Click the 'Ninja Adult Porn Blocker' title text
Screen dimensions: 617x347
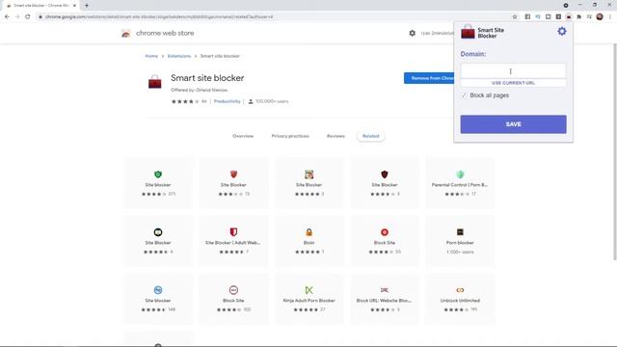(x=308, y=301)
